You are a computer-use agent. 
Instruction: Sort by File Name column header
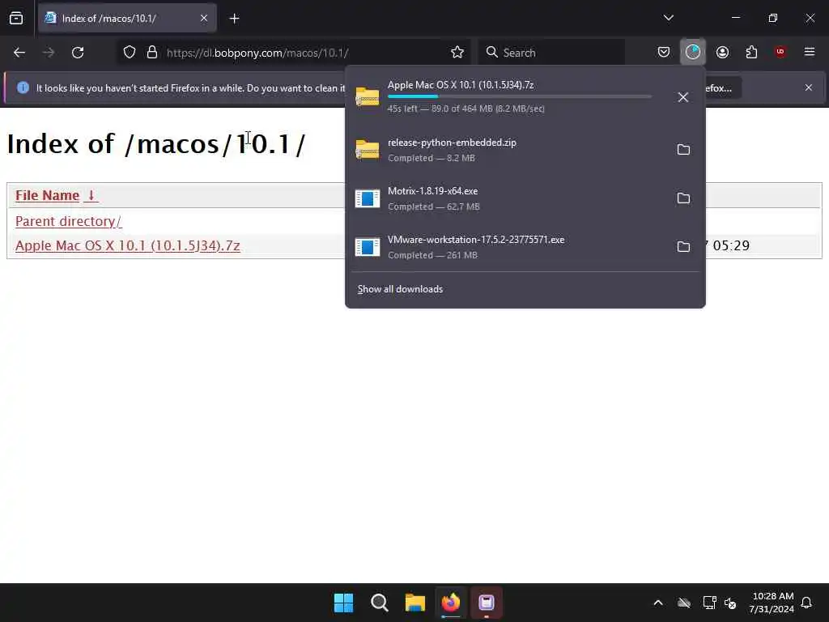coord(56,195)
